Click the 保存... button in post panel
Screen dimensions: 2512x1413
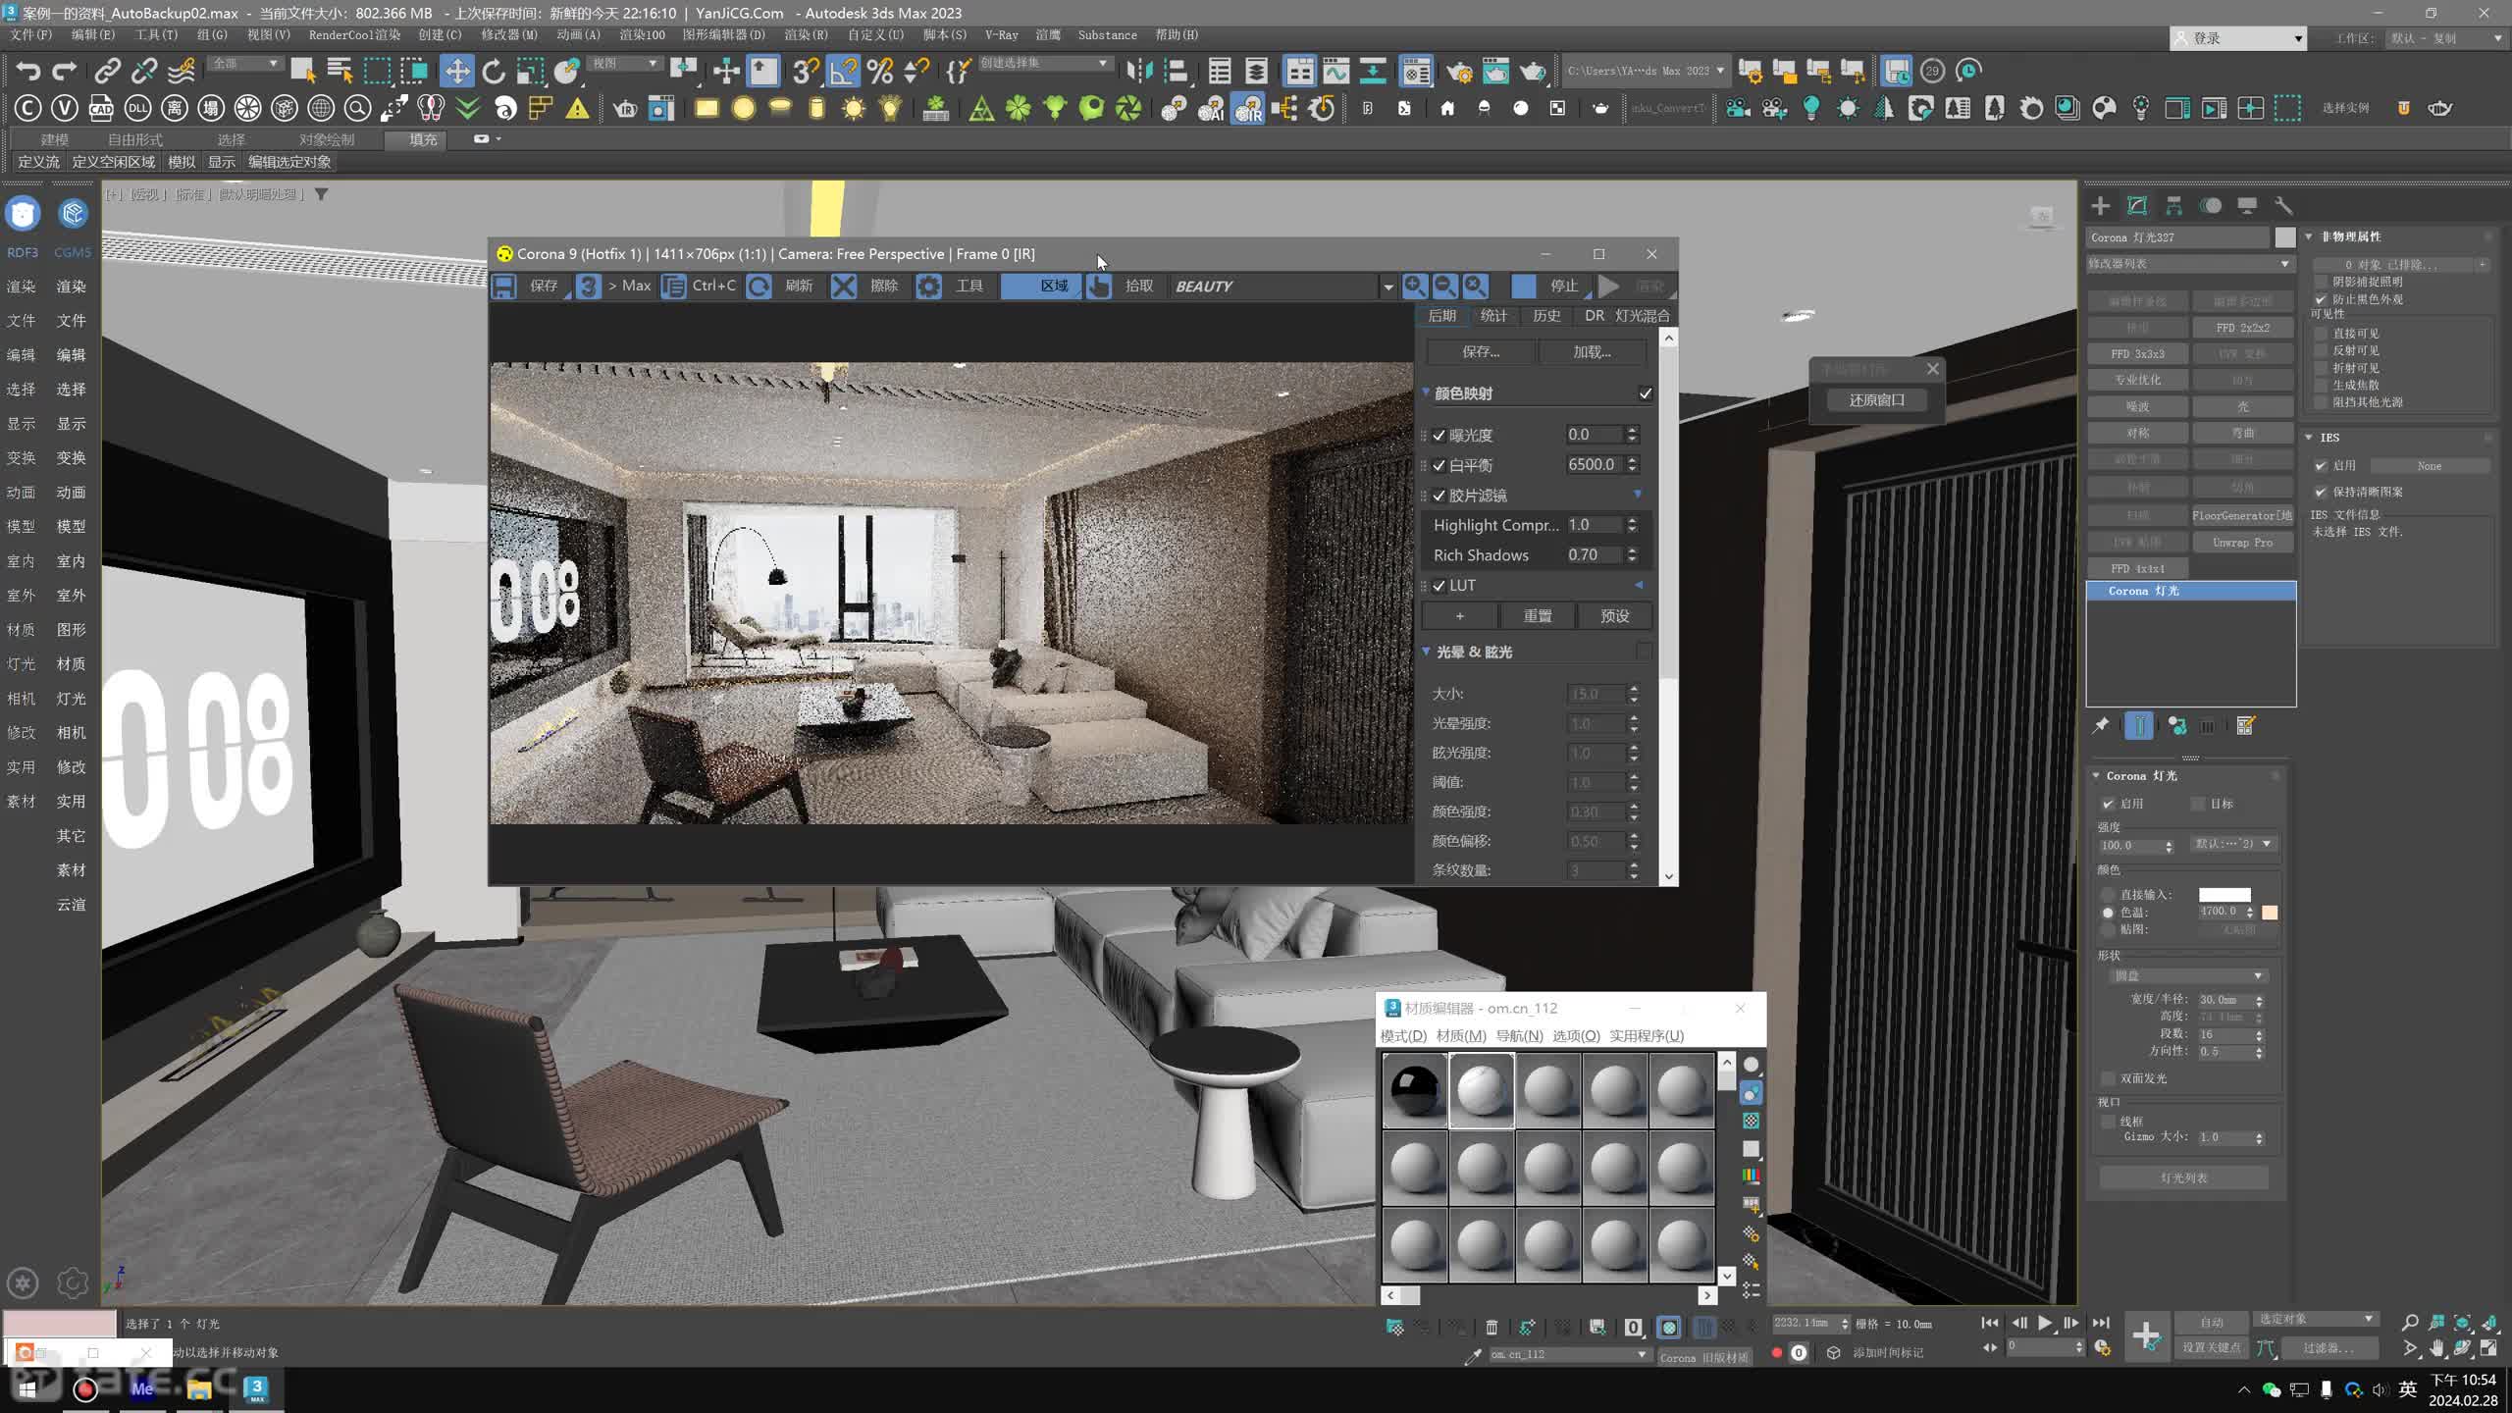pyautogui.click(x=1481, y=351)
